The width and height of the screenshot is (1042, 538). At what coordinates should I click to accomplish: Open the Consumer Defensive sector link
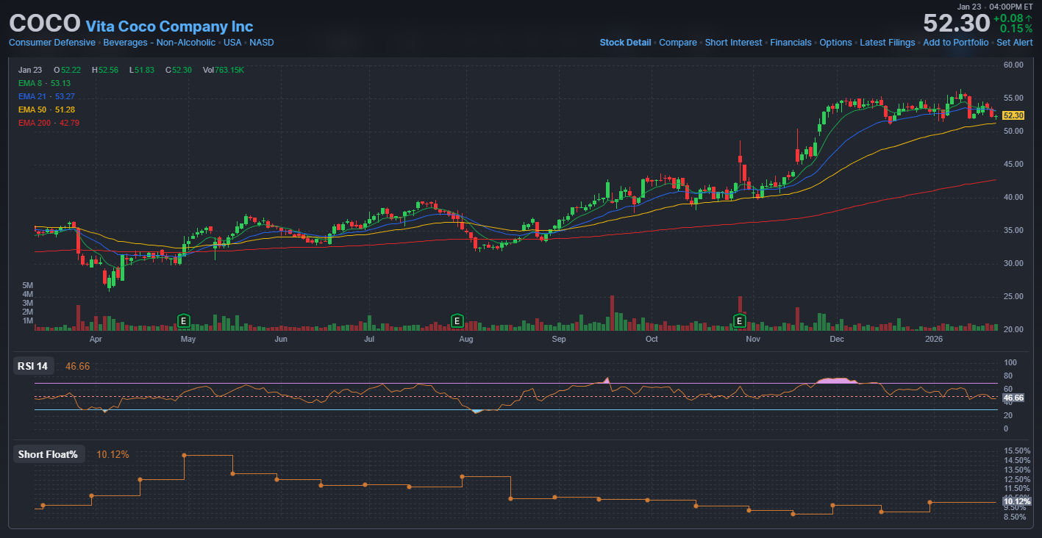52,43
